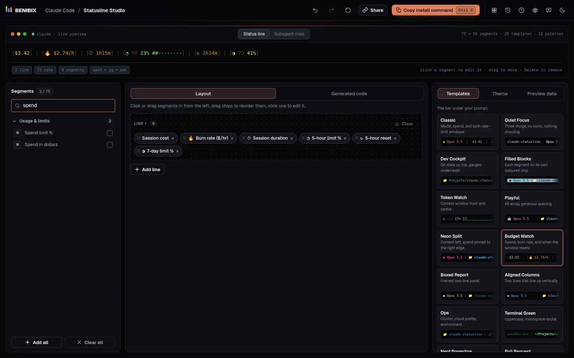The width and height of the screenshot is (574, 358).
Task: Remove the 5-hour reset chip
Action: (x=395, y=139)
